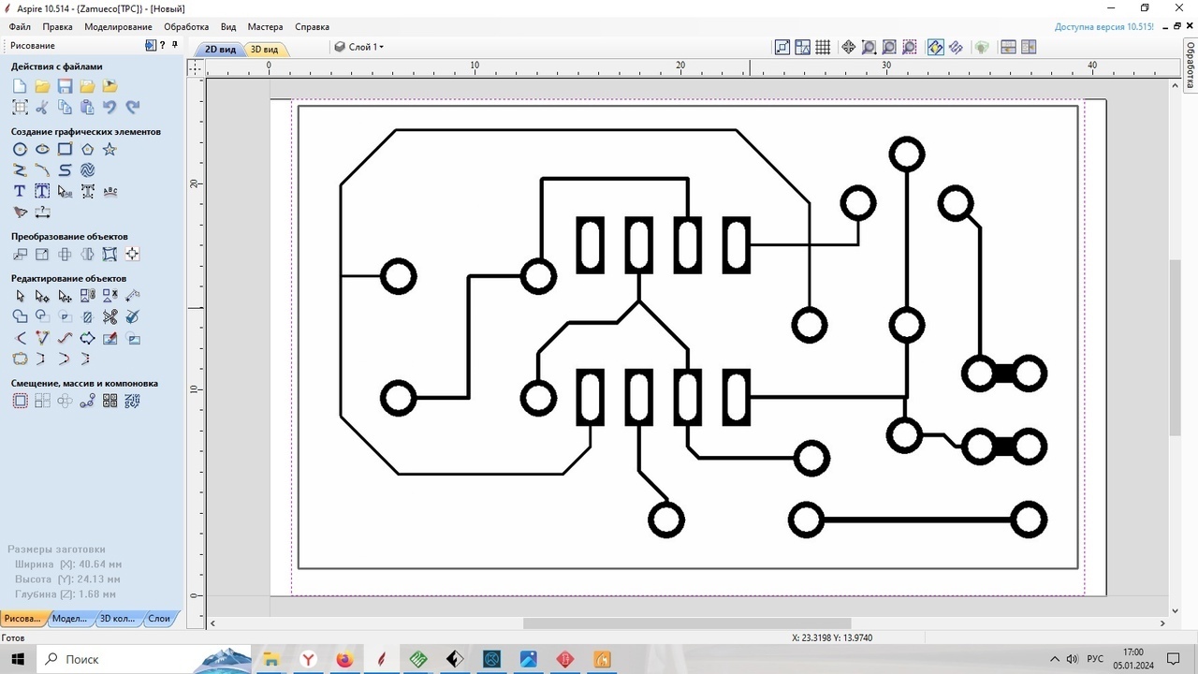
Task: Click the horizontal scrollbar thumb
Action: [686, 623]
